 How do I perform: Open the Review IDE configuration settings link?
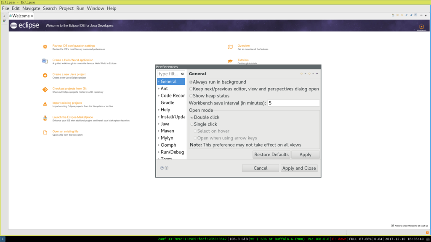[x=74, y=46]
